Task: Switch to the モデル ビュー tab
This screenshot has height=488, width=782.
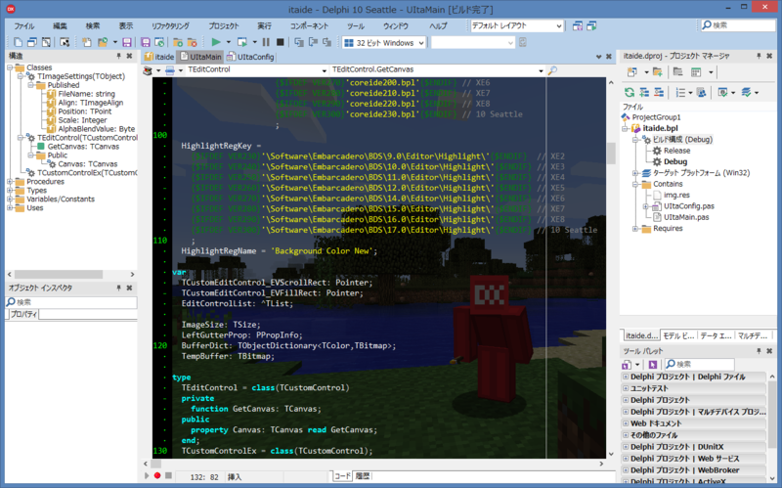Action: click(x=678, y=335)
